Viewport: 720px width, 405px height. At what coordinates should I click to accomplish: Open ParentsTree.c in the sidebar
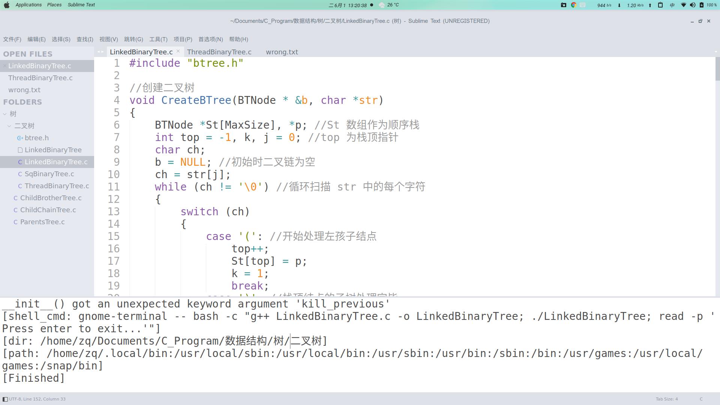42,222
